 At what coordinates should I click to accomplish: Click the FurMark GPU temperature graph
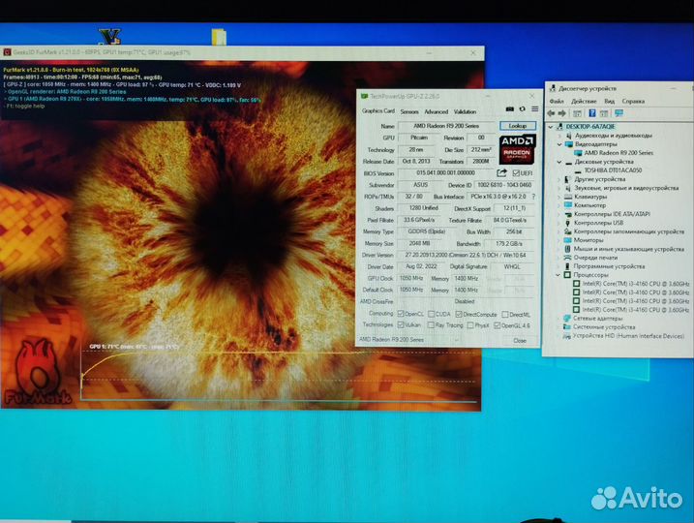279,377
